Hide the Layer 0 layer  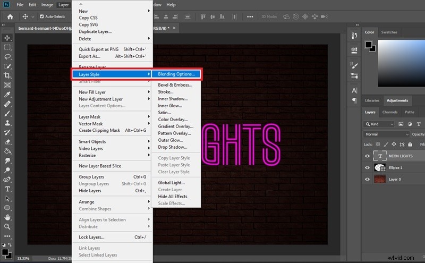367,179
